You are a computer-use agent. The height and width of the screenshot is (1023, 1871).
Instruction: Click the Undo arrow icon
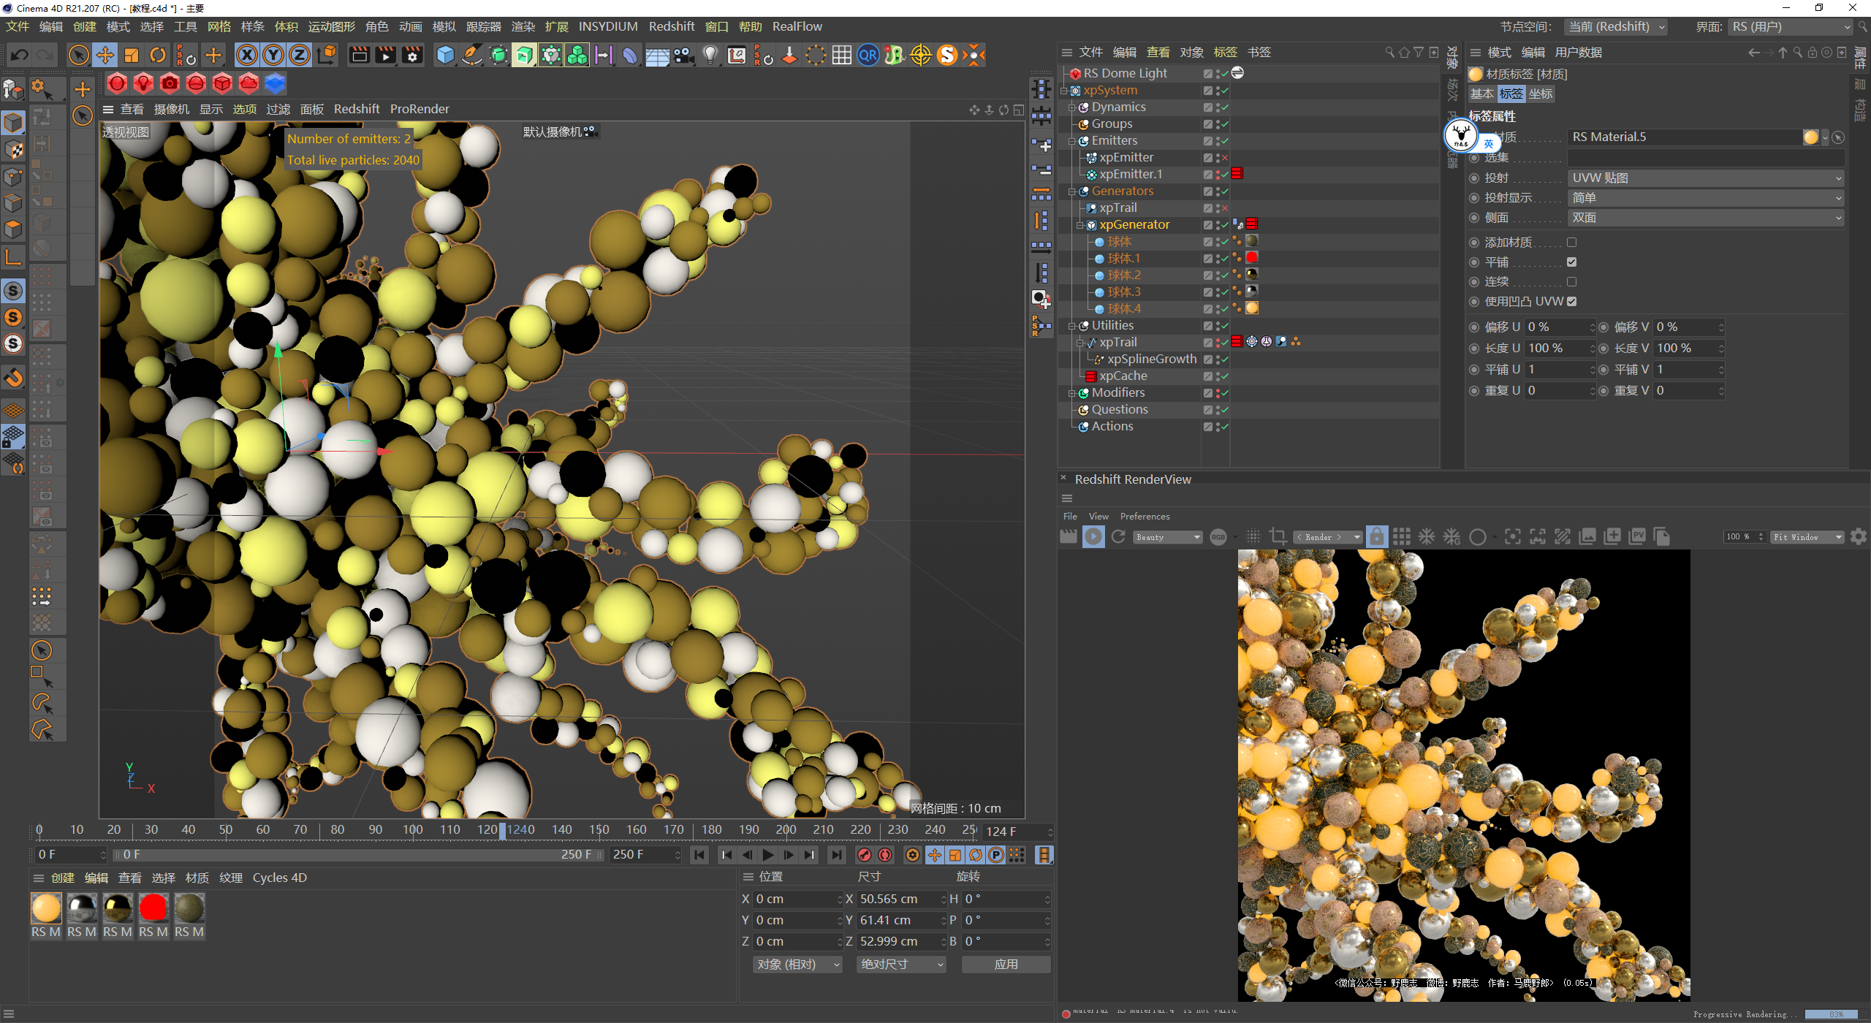pyautogui.click(x=19, y=55)
